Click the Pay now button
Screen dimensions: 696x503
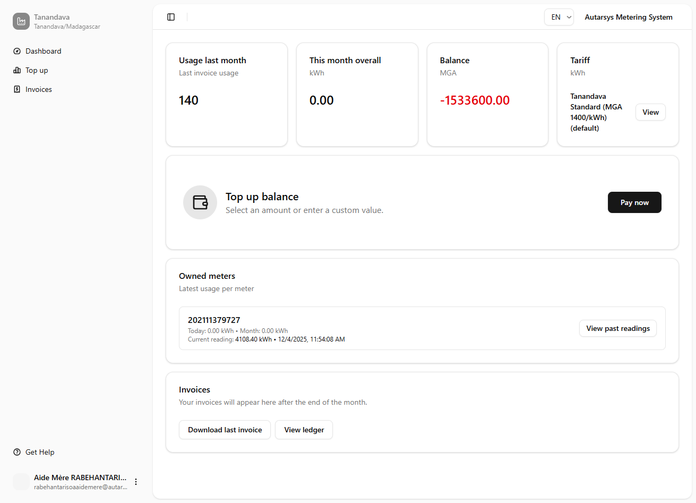click(x=634, y=202)
